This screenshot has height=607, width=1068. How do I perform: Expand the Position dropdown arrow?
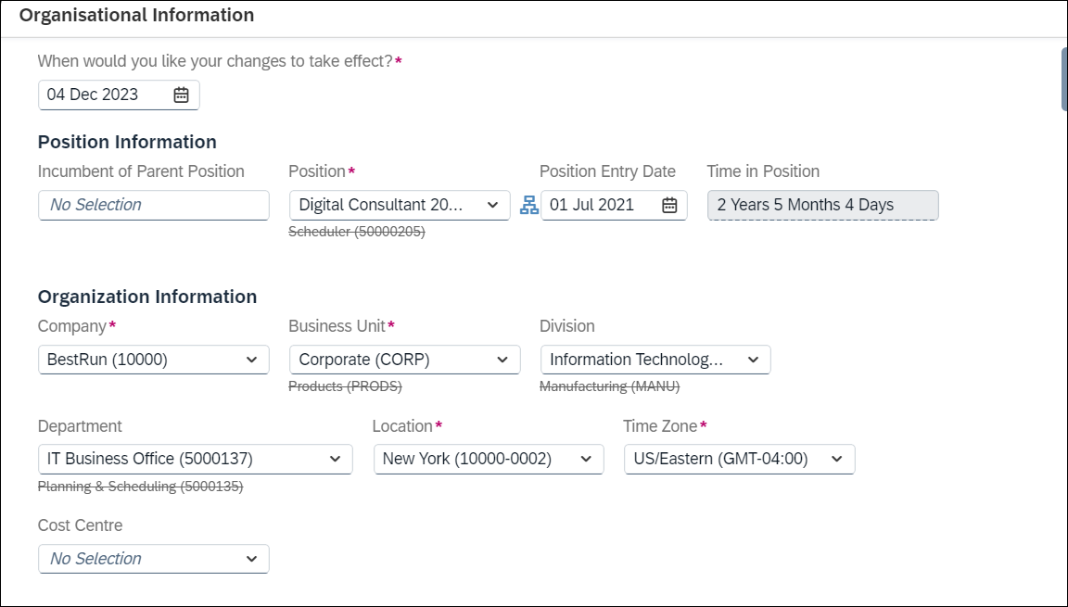[492, 206]
